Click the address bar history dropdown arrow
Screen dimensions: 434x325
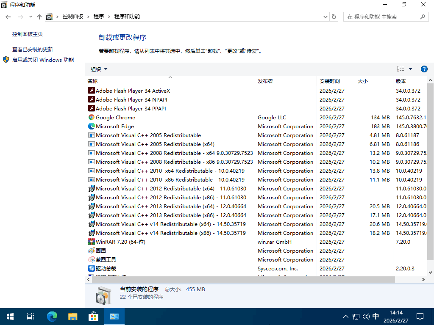(325, 17)
